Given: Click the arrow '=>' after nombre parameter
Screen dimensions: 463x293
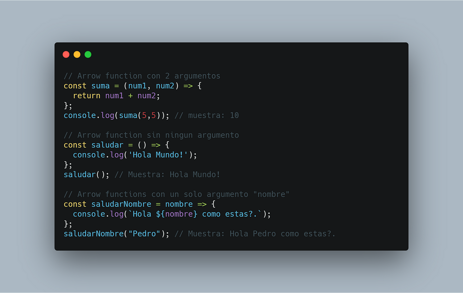Looking at the screenshot, I should 202,204.
